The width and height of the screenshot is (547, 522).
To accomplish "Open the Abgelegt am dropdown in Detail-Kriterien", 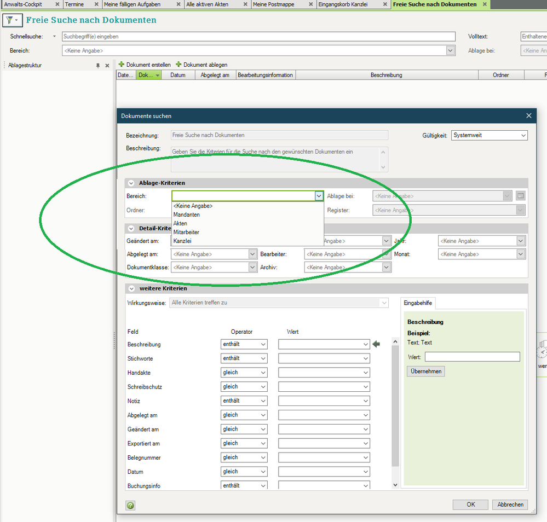I will coord(252,254).
